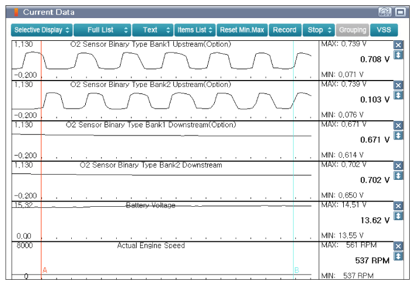The width and height of the screenshot is (415, 285).
Task: Open the Stop dropdown button
Action: pos(319,30)
